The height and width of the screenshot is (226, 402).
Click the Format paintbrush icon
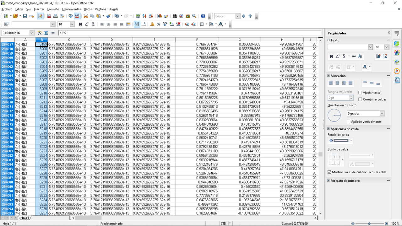(x=108, y=16)
